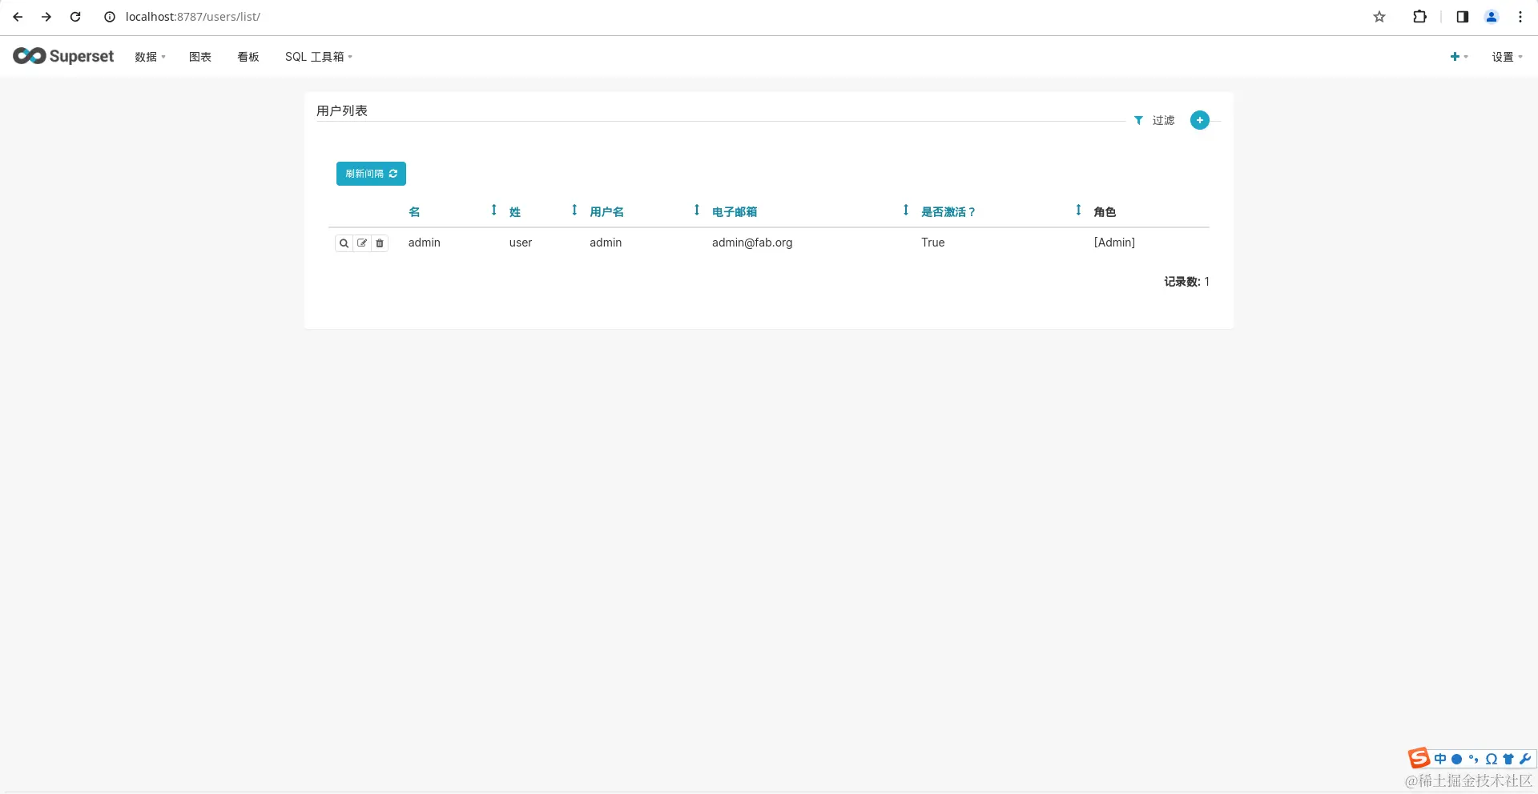Open the browser three-dot menu

tap(1520, 17)
